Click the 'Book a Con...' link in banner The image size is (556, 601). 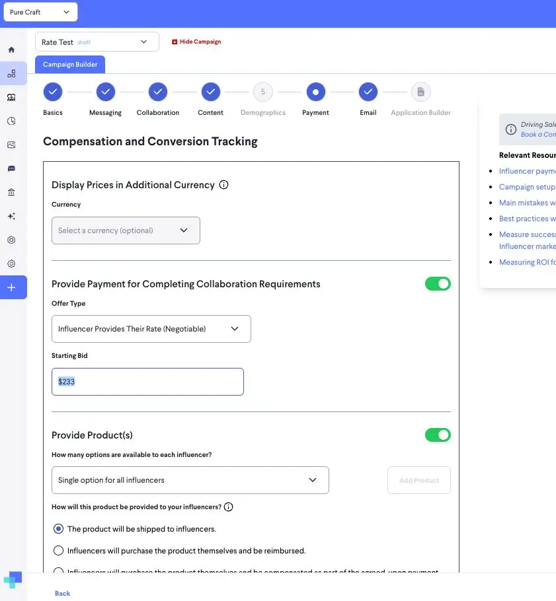coord(538,135)
